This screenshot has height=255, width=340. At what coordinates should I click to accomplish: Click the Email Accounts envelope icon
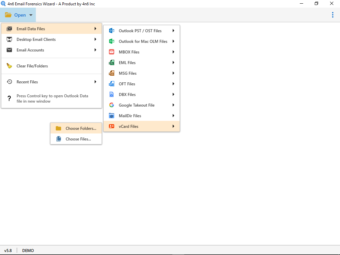tap(9, 50)
